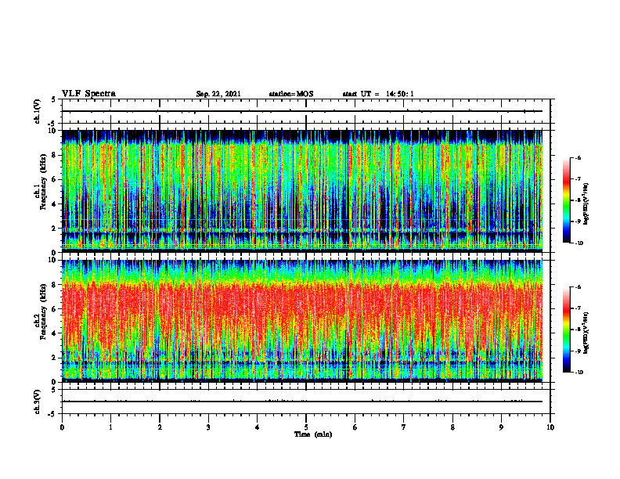Click time axis label "2"
620x479 pixels.
point(160,427)
